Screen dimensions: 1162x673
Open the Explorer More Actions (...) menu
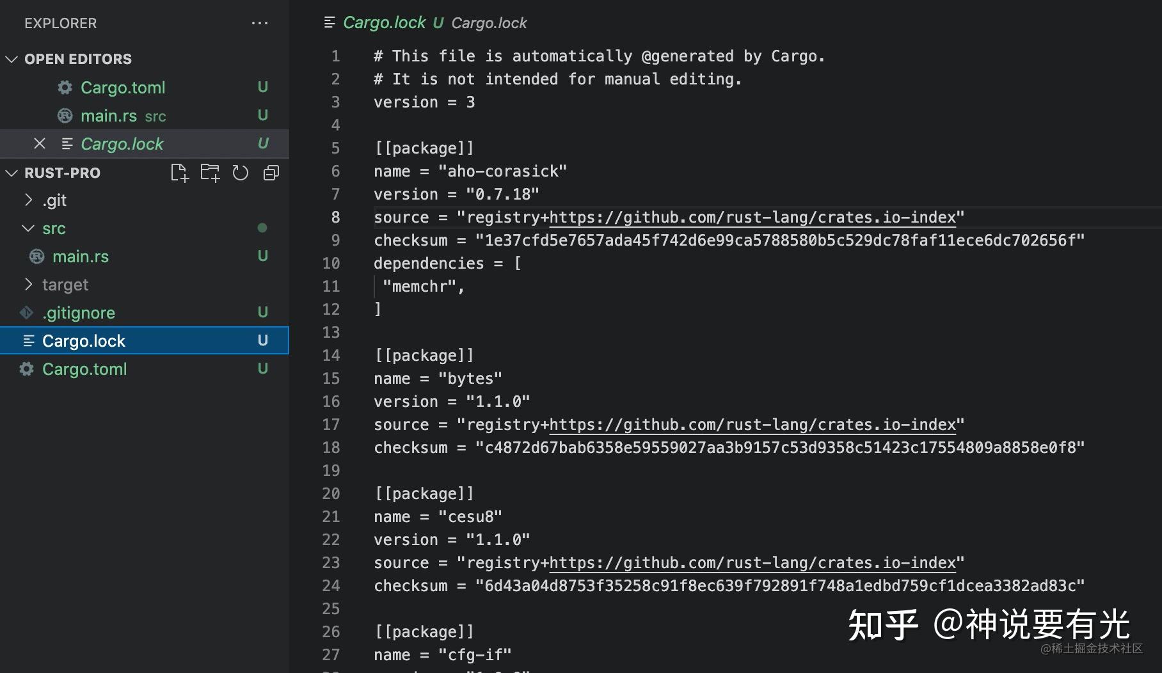(x=260, y=23)
